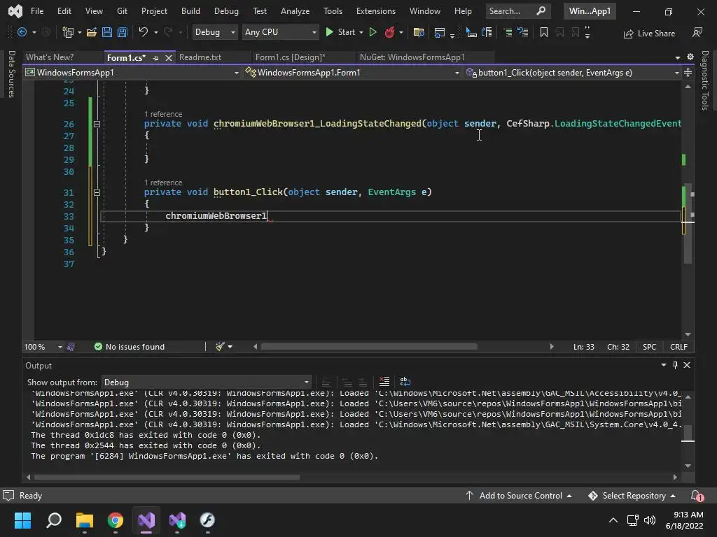Click the Save All toolbar icon

tap(122, 32)
